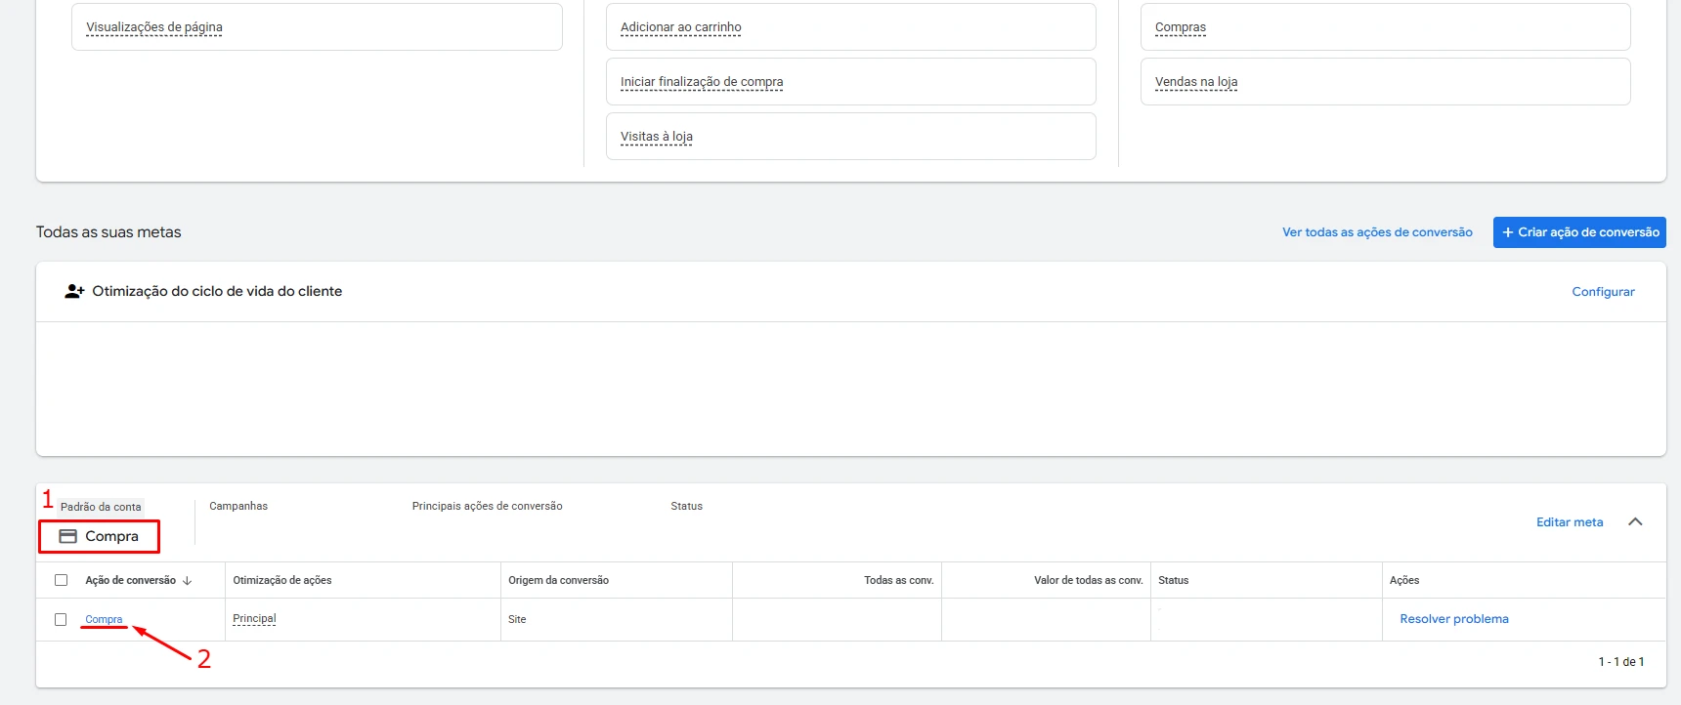Click the person-add icon beside Otimização do ciclo
1681x705 pixels.
tap(74, 291)
